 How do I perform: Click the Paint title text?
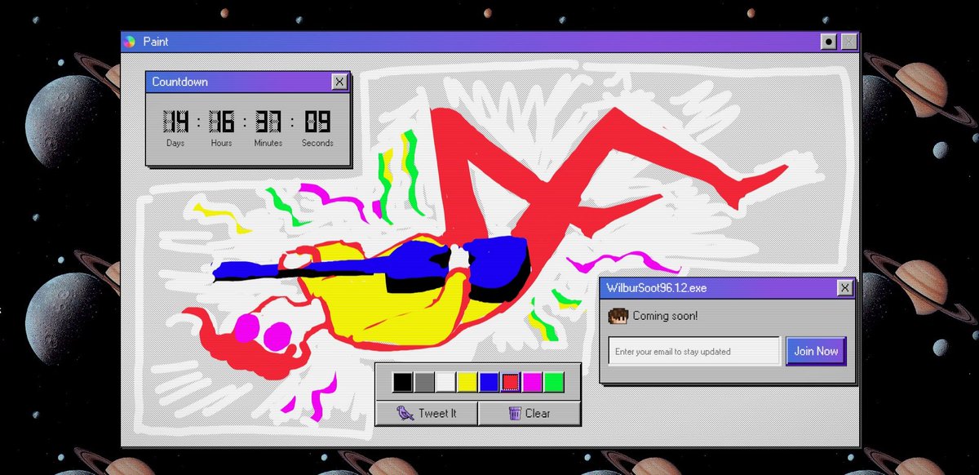pos(155,42)
